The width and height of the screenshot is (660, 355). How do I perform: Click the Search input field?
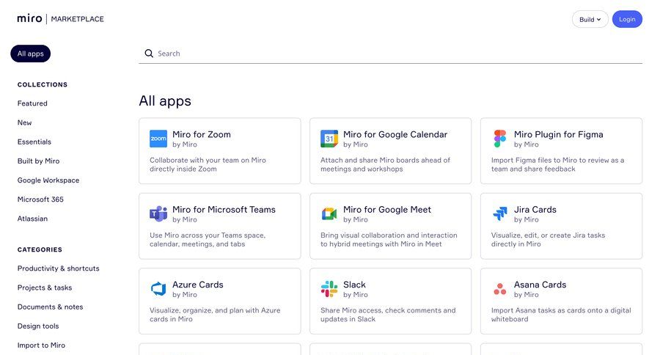pos(396,54)
